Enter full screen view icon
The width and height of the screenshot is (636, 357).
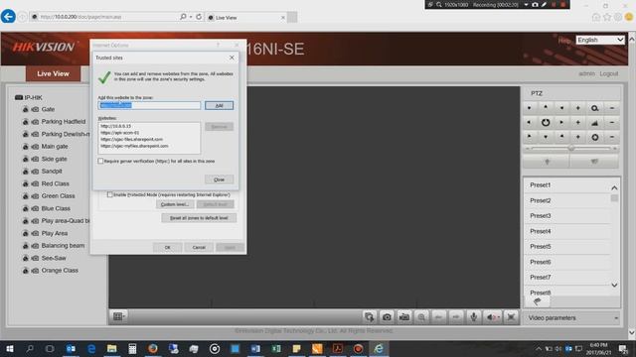[x=511, y=317]
